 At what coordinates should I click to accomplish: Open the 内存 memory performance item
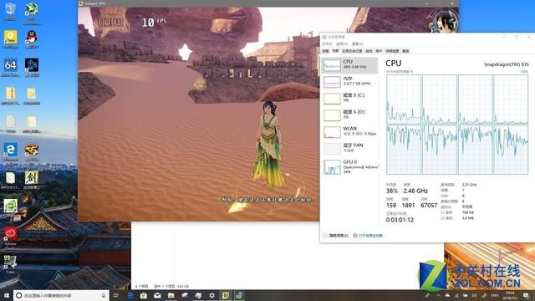[349, 82]
